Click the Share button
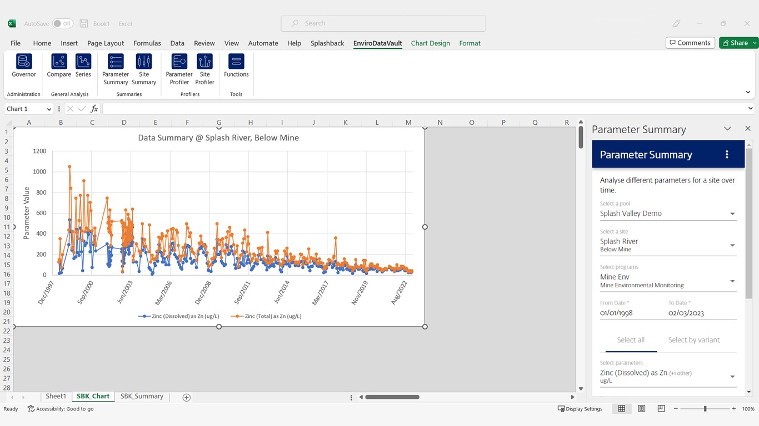 735,43
